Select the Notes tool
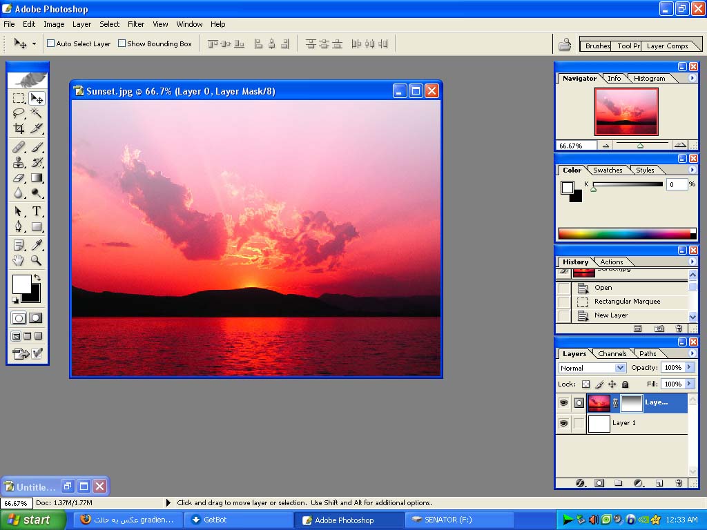The width and height of the screenshot is (707, 530). pos(19,245)
